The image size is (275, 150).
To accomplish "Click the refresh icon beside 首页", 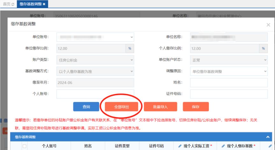I will pos(13,4).
